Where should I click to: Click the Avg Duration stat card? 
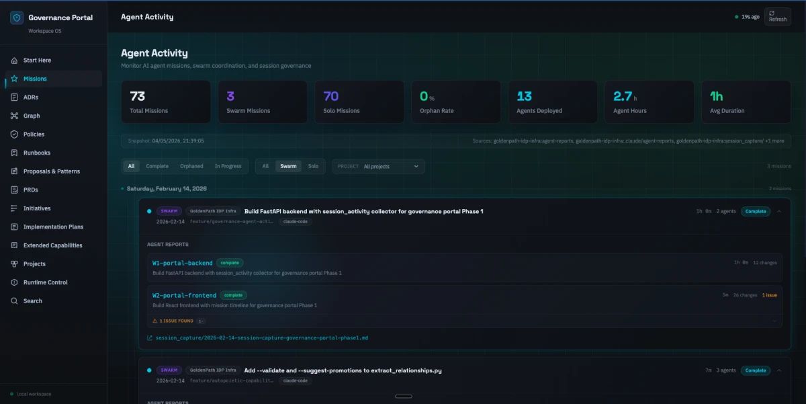click(746, 102)
